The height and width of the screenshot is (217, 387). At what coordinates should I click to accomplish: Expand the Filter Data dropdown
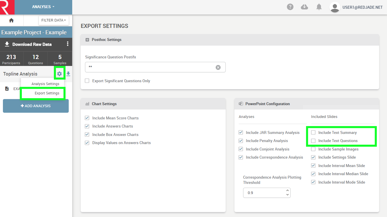pyautogui.click(x=53, y=20)
